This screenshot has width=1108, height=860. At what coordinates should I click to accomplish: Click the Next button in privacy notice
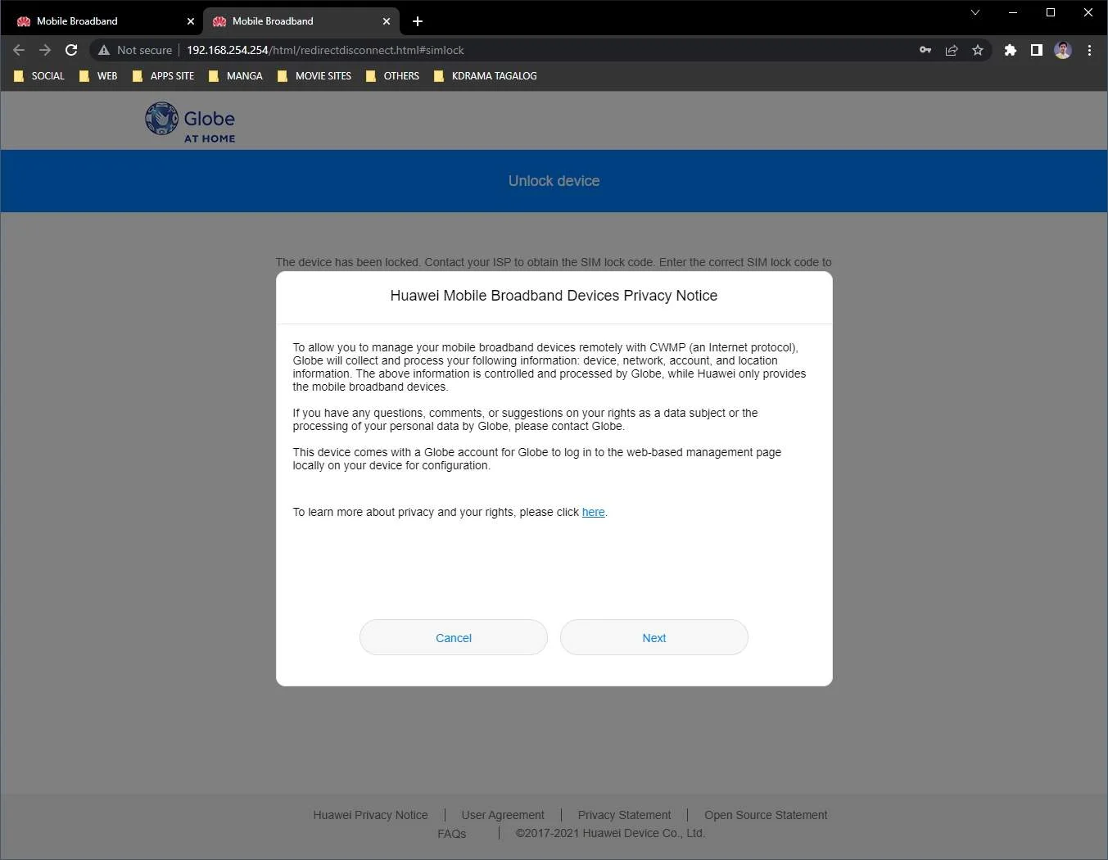coord(653,637)
